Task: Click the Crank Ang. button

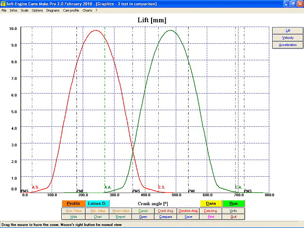Action: pos(166,211)
